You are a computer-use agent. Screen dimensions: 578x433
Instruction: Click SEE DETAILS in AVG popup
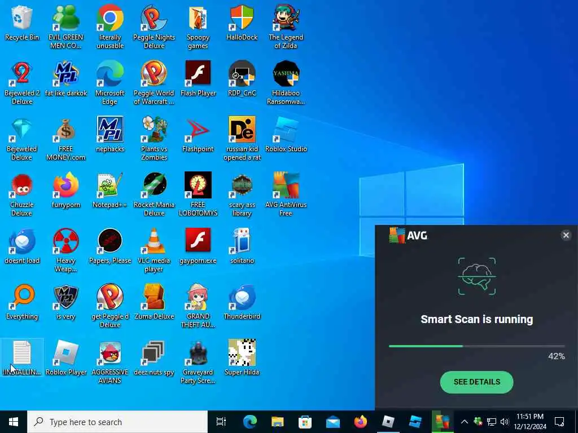click(x=476, y=382)
